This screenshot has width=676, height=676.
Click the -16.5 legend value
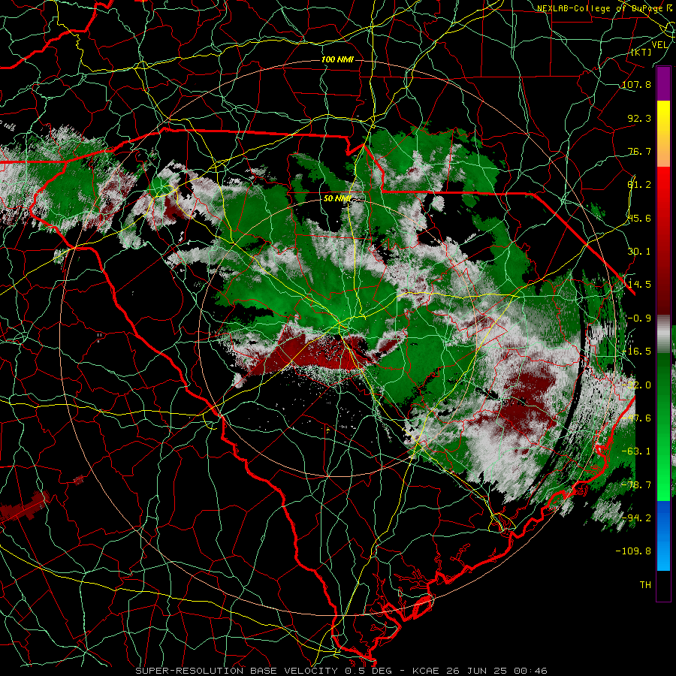coord(636,352)
